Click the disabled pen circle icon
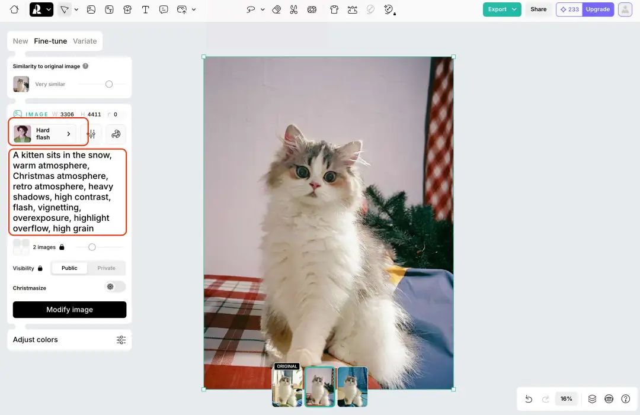This screenshot has width=640, height=415. click(x=370, y=9)
